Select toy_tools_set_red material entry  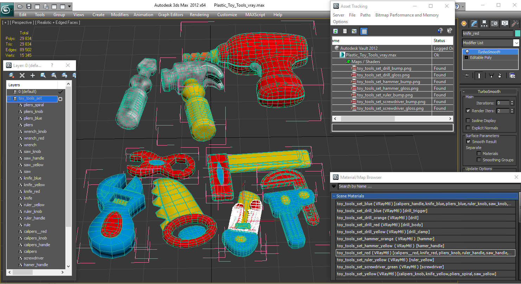(425, 253)
